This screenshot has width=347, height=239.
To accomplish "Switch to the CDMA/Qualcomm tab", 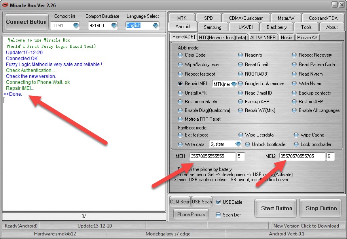I will point(246,18).
